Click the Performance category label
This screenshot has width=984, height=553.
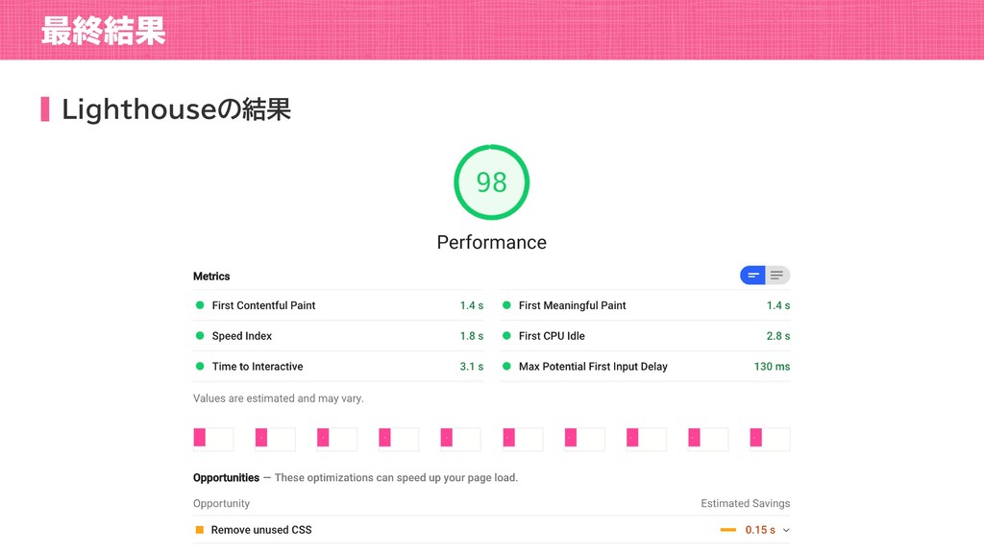click(491, 242)
